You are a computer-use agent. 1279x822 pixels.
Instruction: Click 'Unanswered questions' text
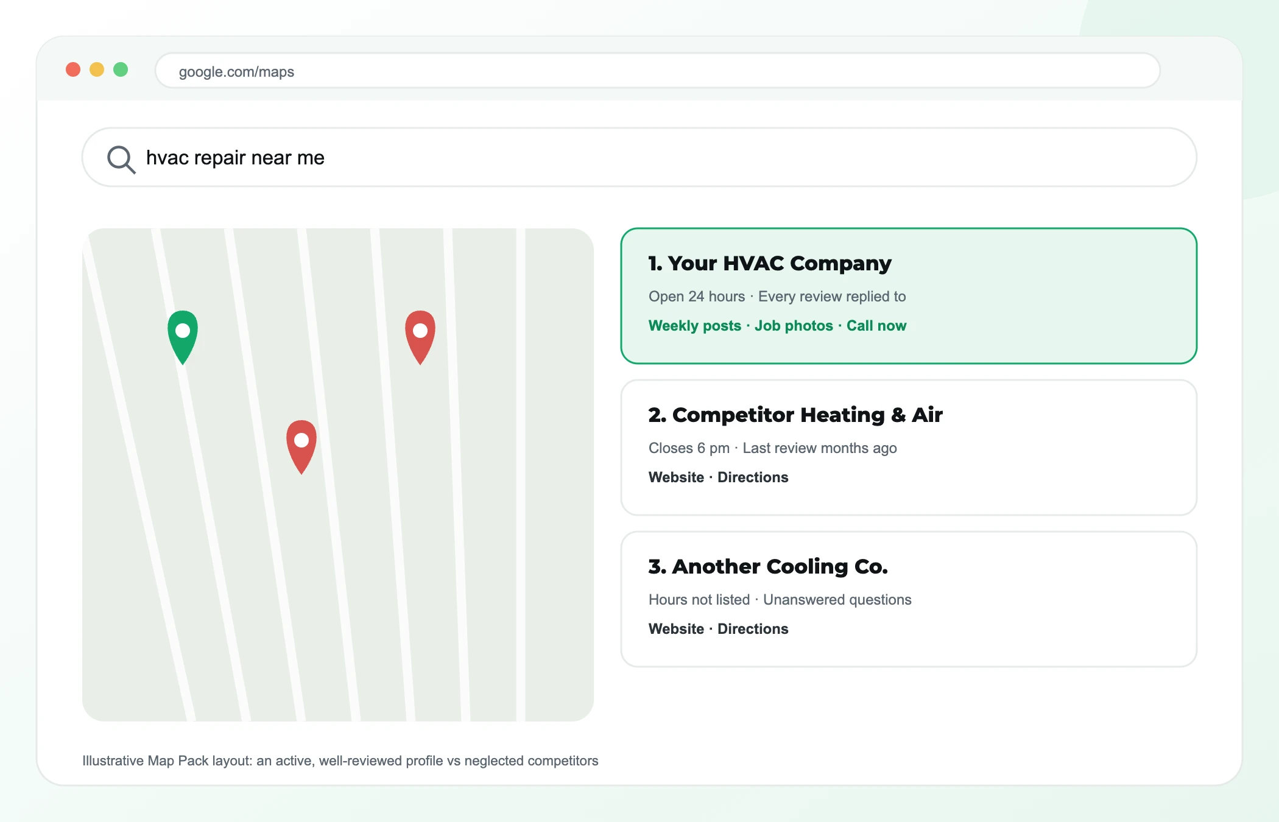click(x=837, y=600)
